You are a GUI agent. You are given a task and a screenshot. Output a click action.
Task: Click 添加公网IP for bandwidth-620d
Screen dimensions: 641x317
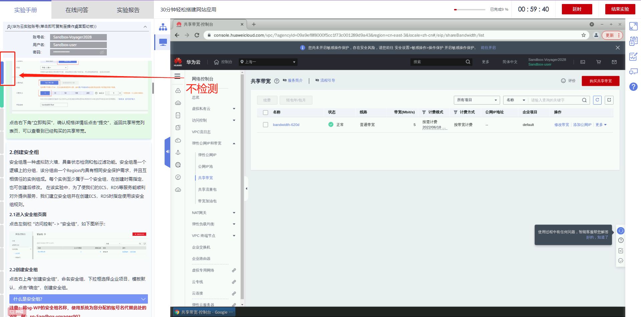point(582,125)
